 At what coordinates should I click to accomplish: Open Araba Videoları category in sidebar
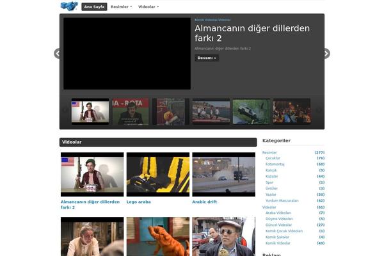(278, 213)
